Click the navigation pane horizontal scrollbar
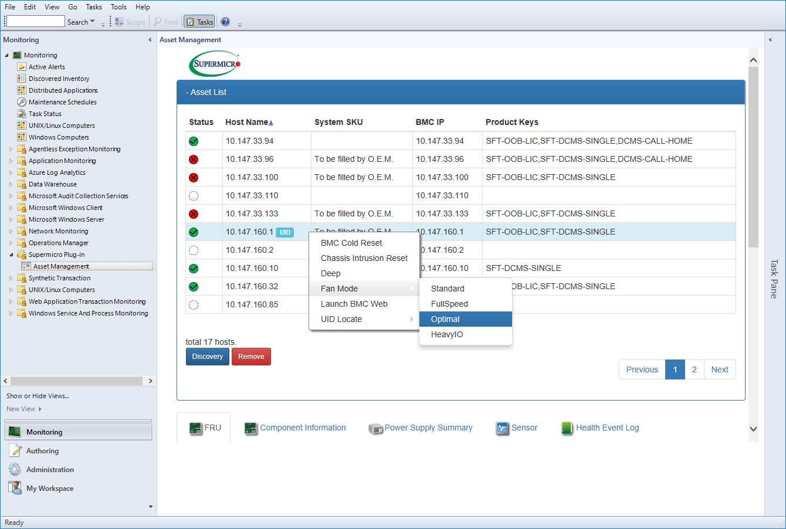Viewport: 786px width, 529px height. (x=76, y=381)
